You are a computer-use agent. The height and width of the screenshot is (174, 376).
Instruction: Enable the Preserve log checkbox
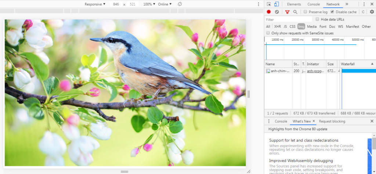[x=305, y=12]
